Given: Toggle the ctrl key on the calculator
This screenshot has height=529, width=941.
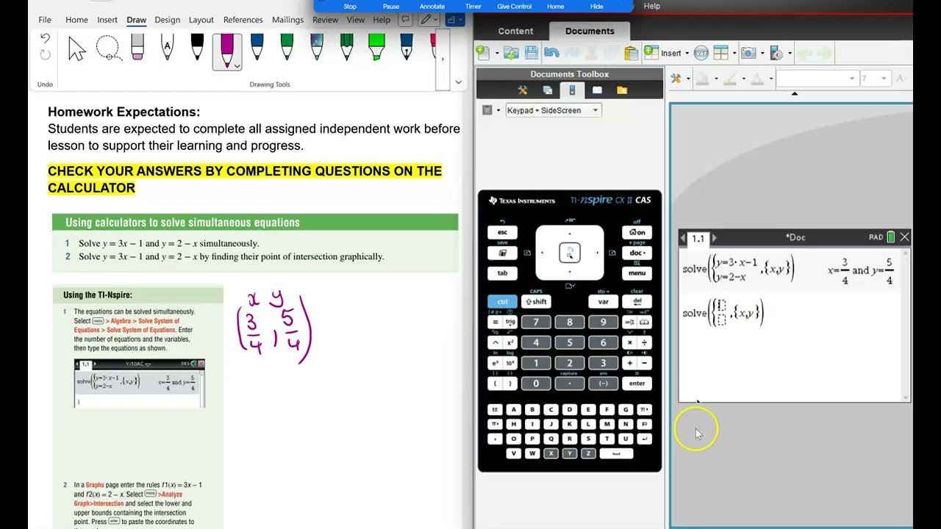Looking at the screenshot, I should [502, 302].
